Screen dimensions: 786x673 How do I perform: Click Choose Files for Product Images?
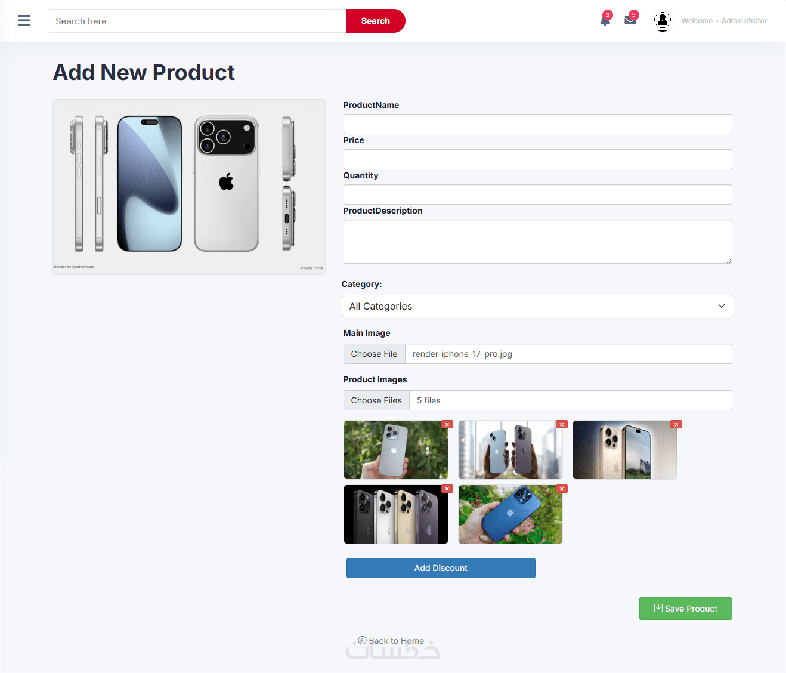(376, 400)
